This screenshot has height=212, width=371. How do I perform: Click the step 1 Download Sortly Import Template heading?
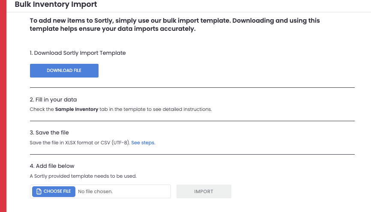pyautogui.click(x=78, y=53)
